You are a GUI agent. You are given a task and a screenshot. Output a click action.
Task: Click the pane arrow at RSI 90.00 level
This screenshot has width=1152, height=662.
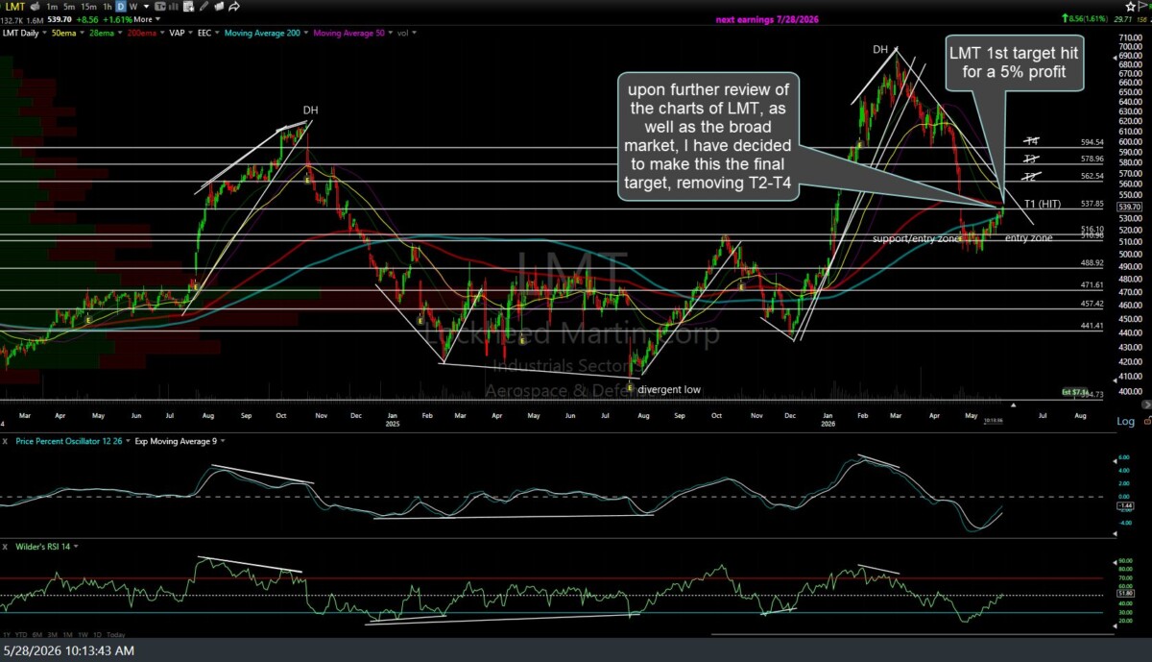click(x=1115, y=562)
